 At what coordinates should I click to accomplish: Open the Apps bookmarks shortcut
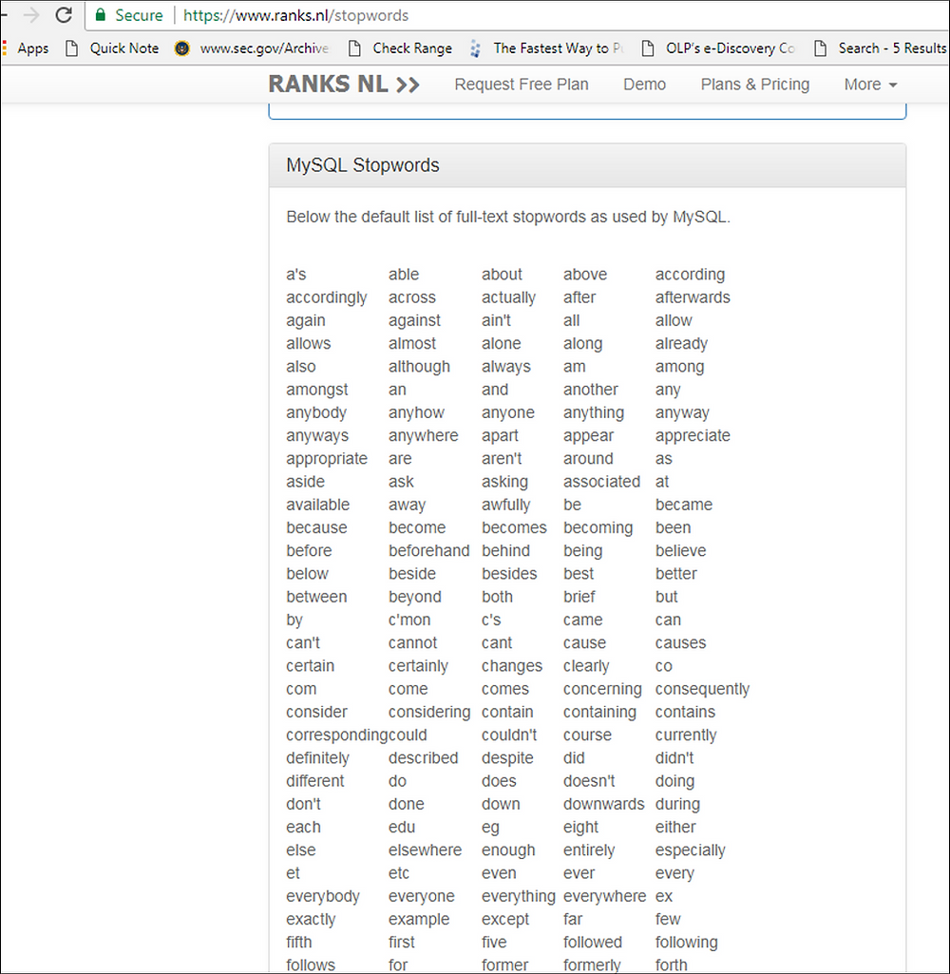pos(26,48)
